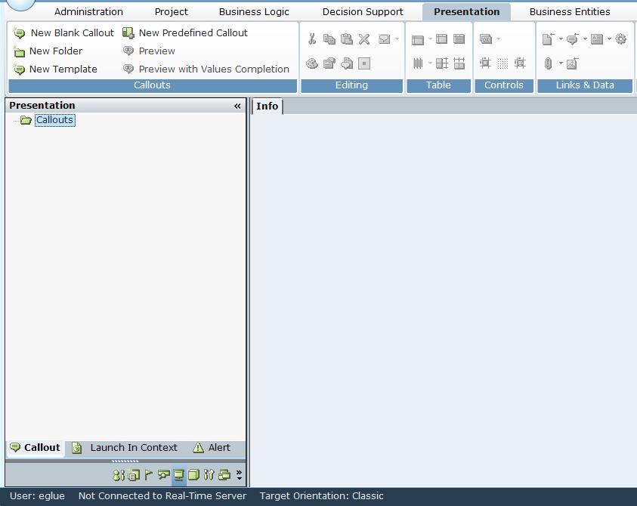Viewport: 637px width, 506px height.
Task: Select the Callouts folder in tree
Action: coord(54,120)
